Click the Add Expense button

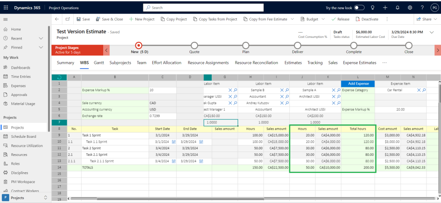(358, 84)
